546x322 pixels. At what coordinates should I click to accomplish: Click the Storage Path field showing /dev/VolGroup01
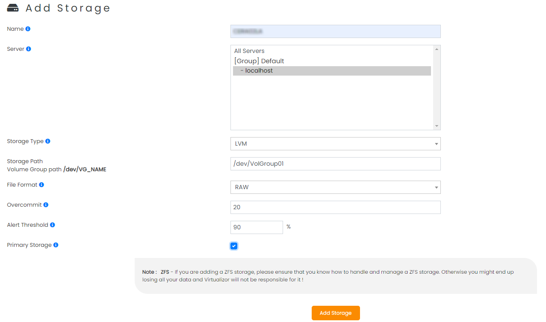coord(335,164)
